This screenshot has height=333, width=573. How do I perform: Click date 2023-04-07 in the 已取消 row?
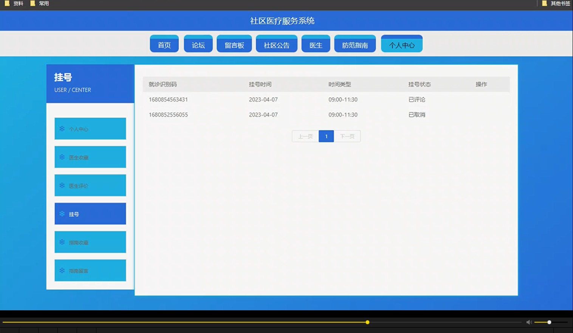pos(263,115)
